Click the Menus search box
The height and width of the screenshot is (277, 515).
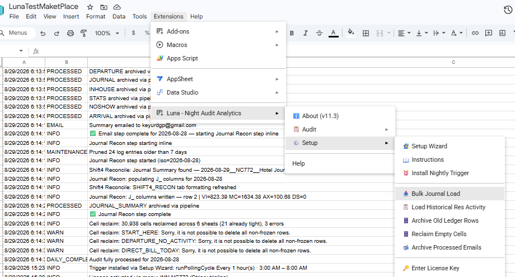17,33
